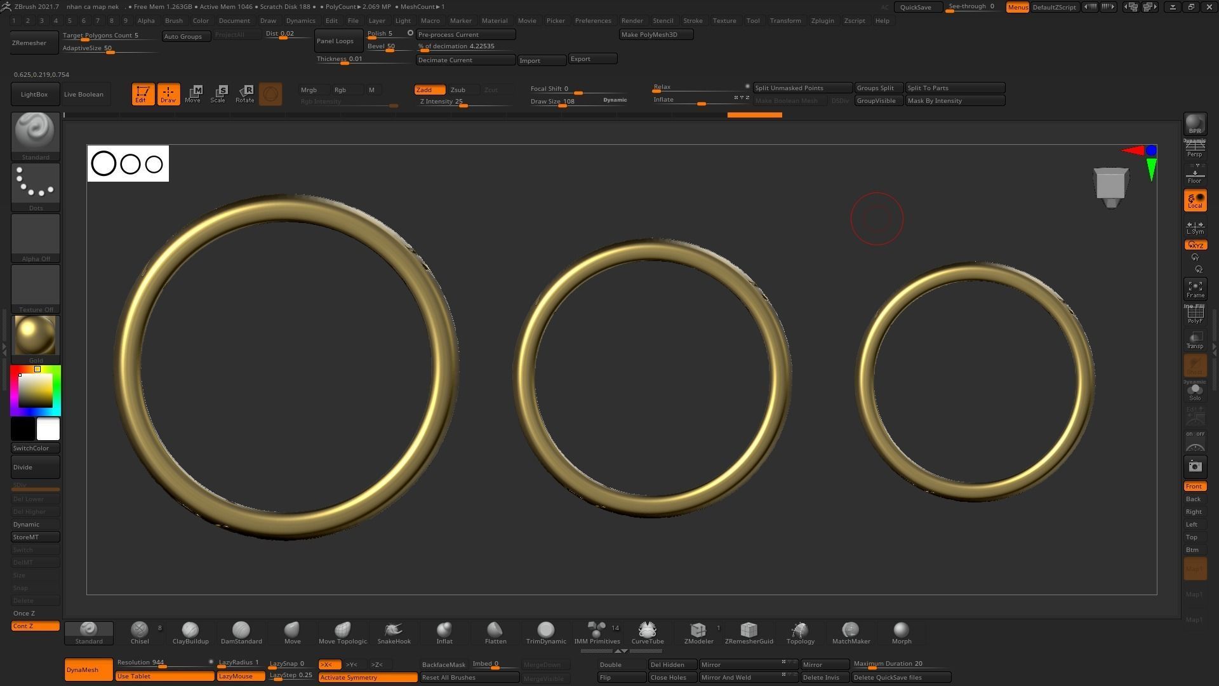Viewport: 1219px width, 686px height.
Task: Select the Edit mode icon
Action: tap(143, 94)
